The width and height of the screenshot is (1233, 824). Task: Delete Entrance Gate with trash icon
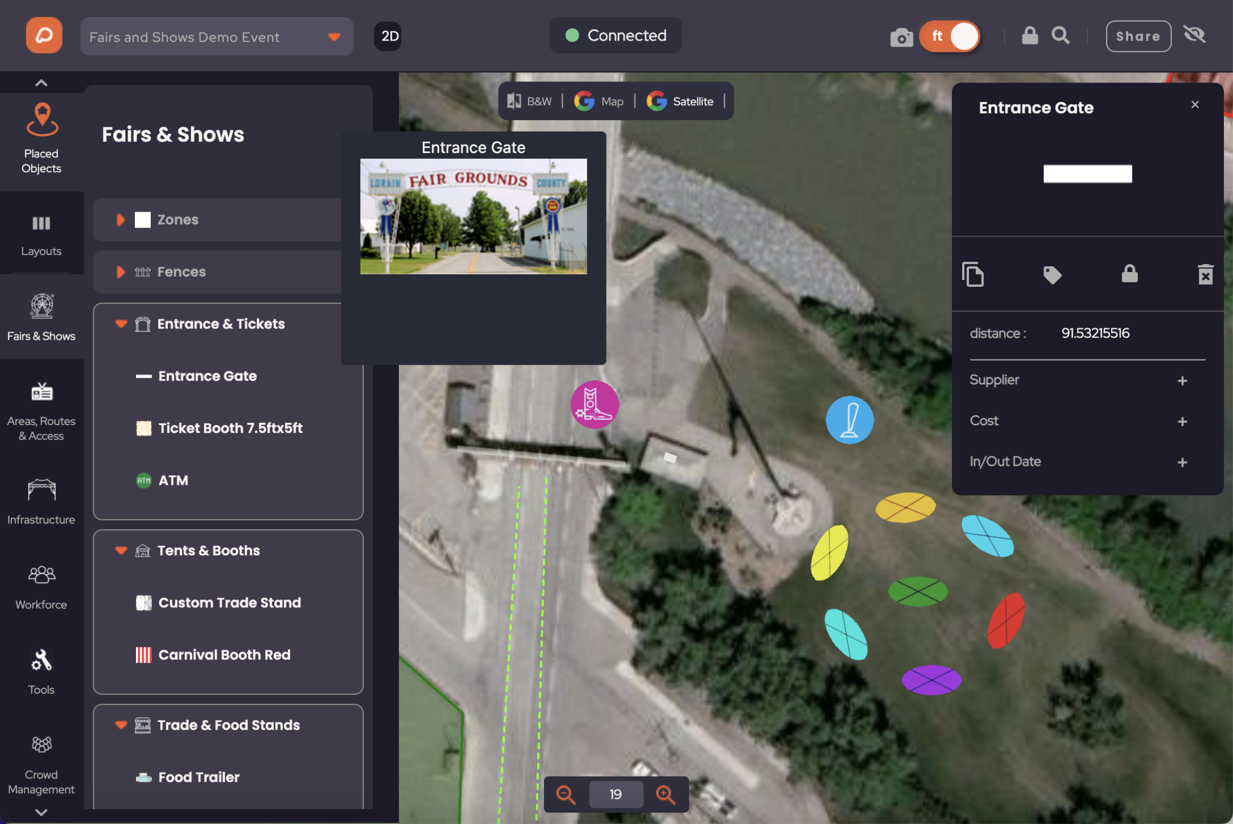1205,274
